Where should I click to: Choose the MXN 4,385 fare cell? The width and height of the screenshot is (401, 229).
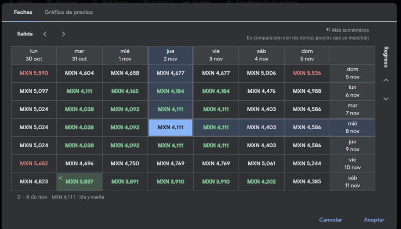[x=307, y=182]
